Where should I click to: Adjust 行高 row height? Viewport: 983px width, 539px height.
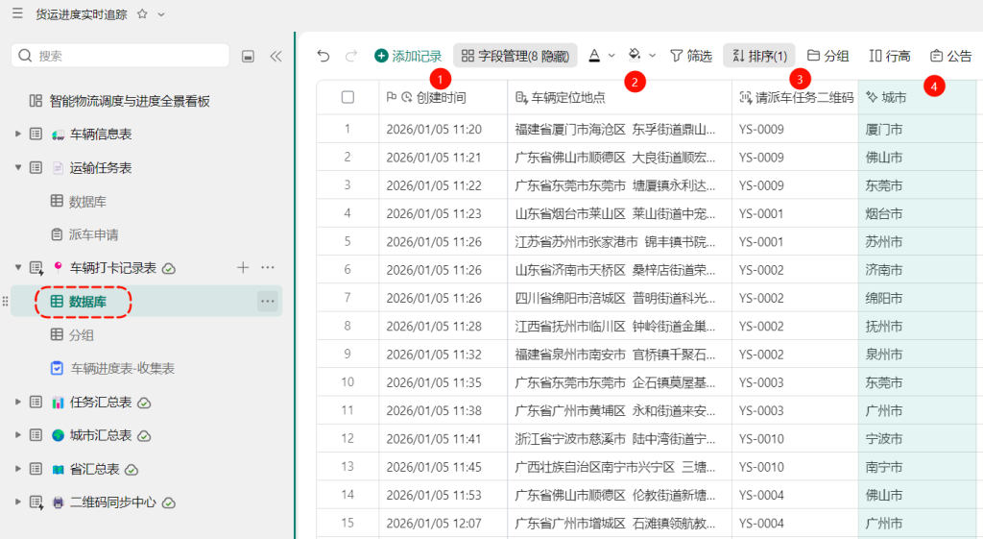point(890,56)
